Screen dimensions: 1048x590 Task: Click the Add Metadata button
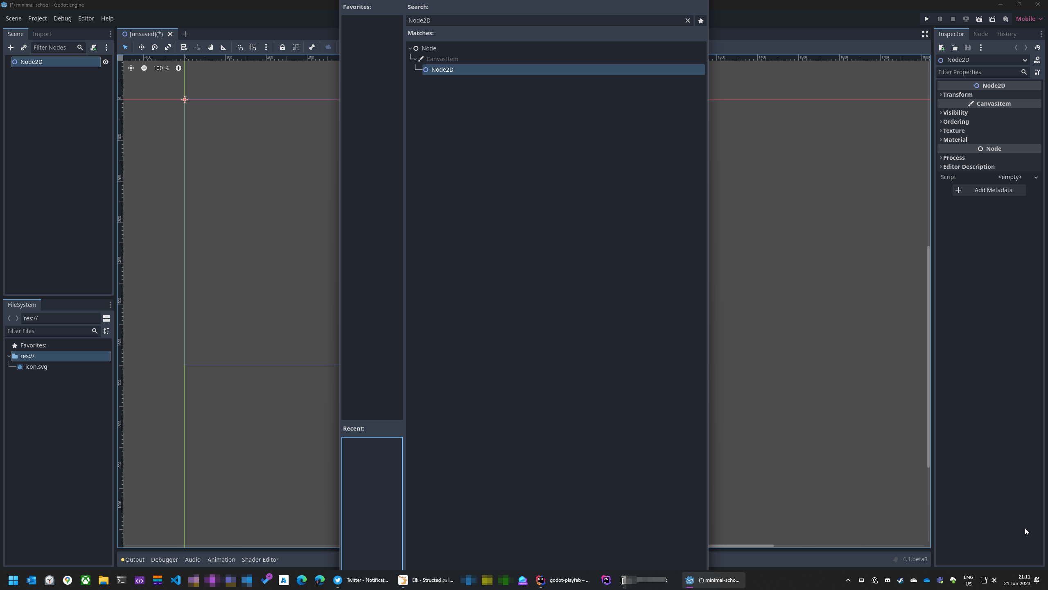click(989, 190)
